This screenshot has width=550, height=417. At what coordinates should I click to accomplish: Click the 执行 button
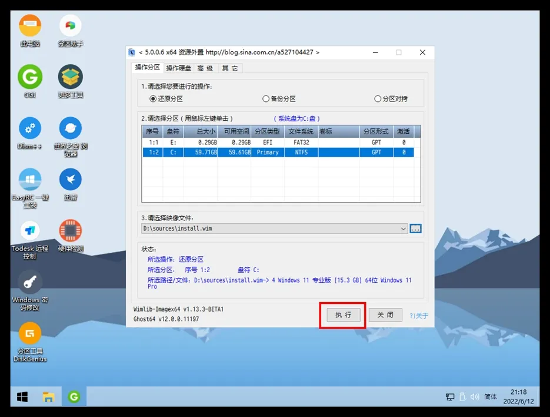[343, 315]
